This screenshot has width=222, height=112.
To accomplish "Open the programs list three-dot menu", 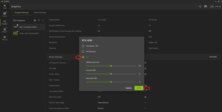I will 43,21.
